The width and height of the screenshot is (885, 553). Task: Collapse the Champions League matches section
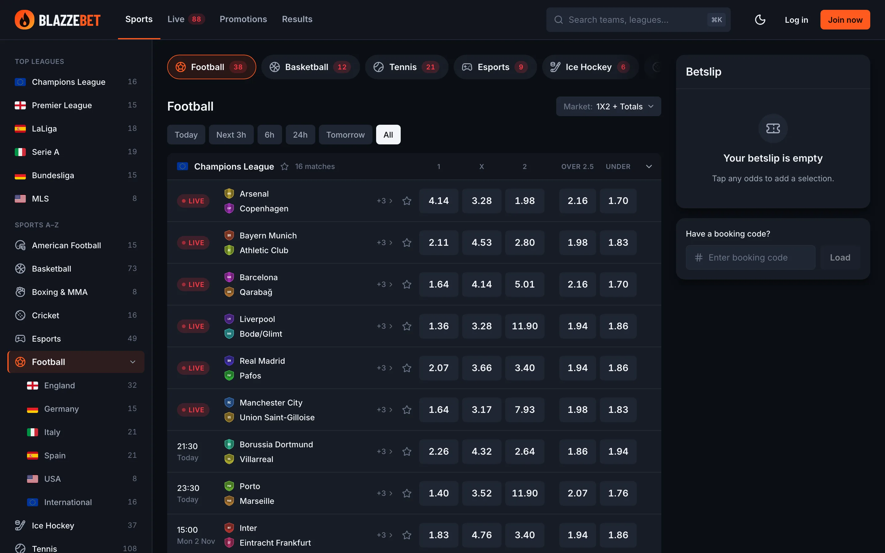coord(649,167)
